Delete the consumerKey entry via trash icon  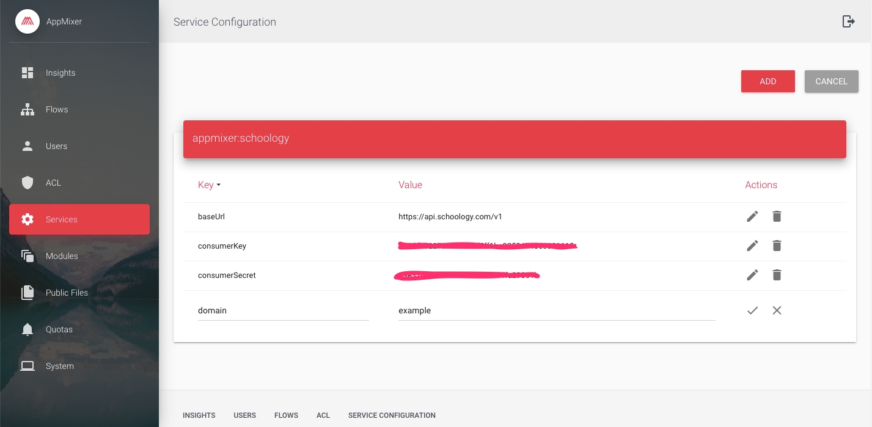tap(777, 246)
